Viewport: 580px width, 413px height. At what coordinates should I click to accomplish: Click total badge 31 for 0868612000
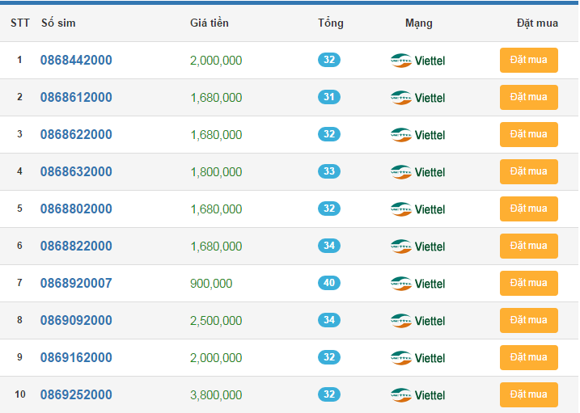(329, 97)
